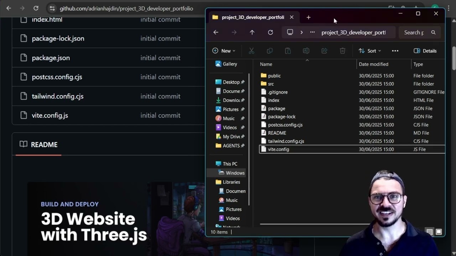Switch to large icons view in status bar

pyautogui.click(x=439, y=232)
